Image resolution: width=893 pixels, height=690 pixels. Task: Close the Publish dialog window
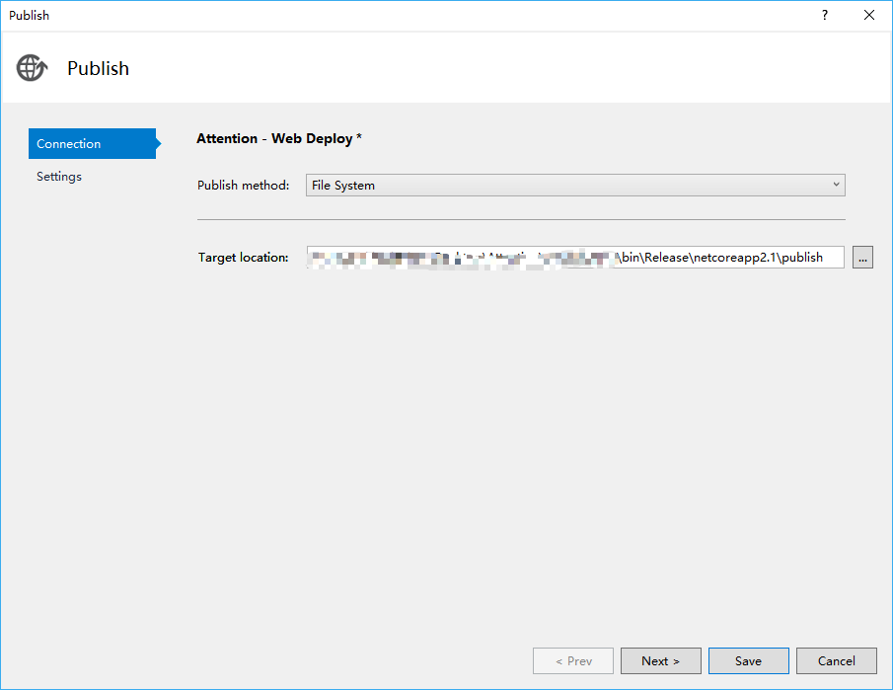click(869, 15)
